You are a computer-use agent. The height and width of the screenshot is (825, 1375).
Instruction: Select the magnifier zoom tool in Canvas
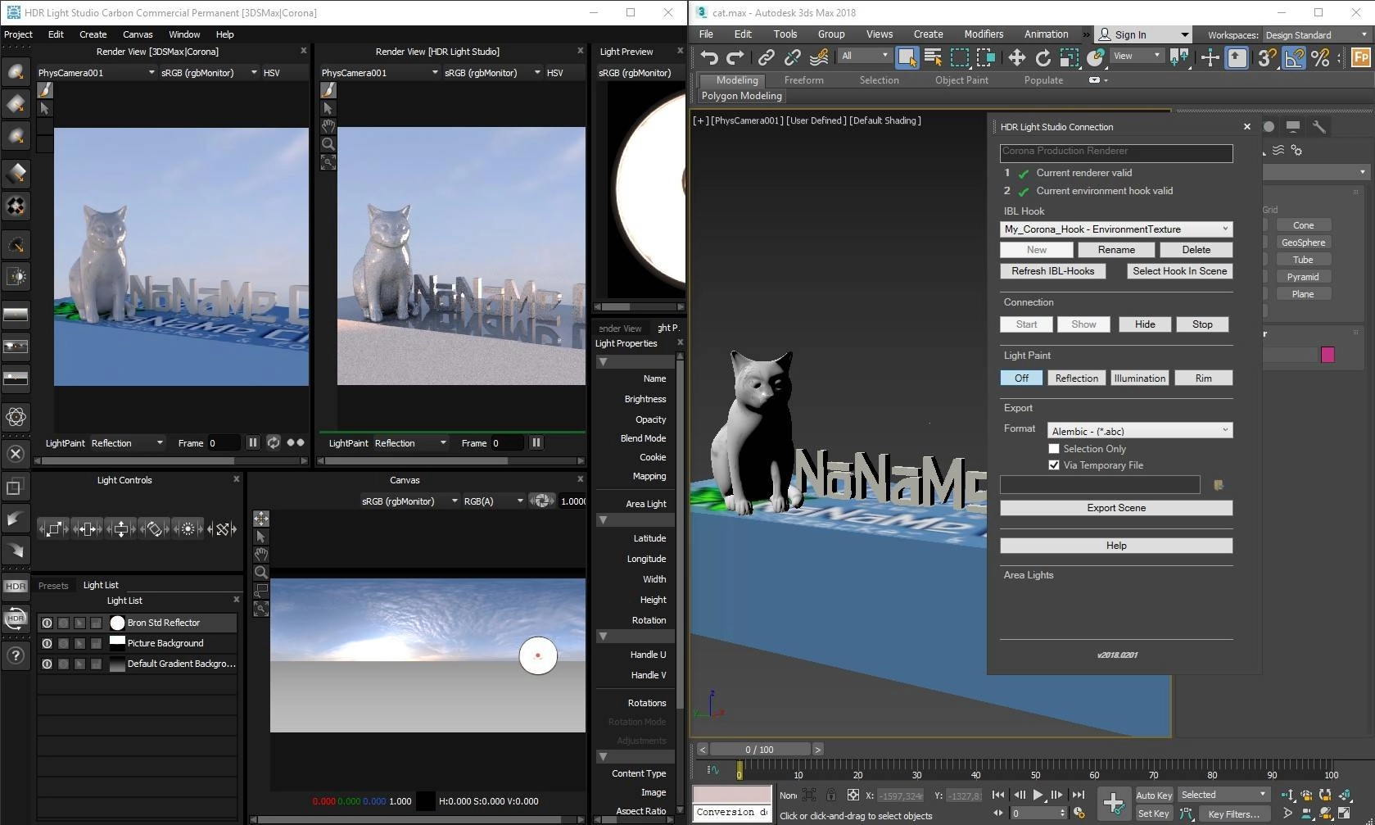coord(261,573)
